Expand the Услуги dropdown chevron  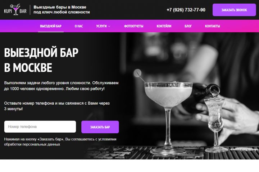109,26
